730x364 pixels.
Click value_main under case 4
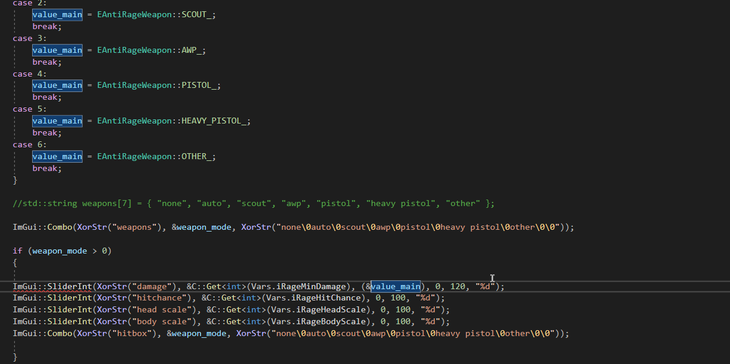tap(57, 86)
